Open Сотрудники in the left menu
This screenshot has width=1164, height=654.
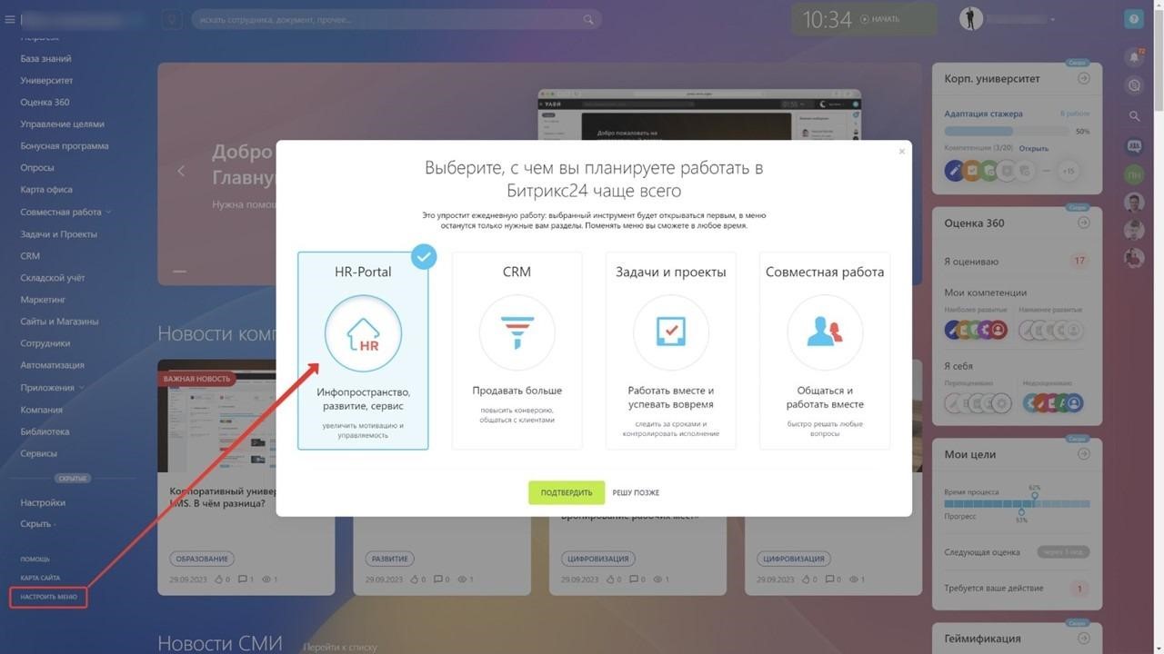point(45,343)
